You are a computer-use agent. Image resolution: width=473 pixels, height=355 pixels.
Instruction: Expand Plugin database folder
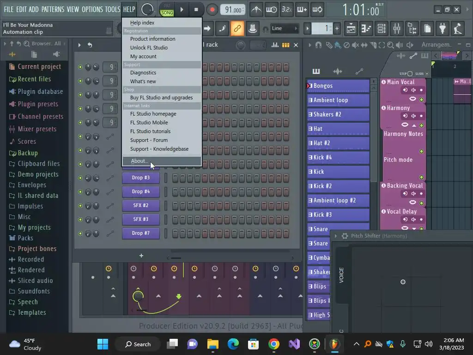point(36,92)
